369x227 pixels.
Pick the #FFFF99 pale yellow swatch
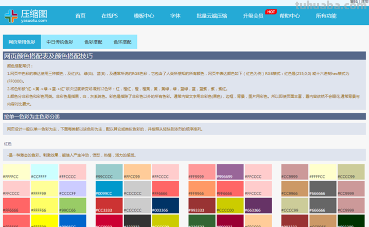point(44,189)
